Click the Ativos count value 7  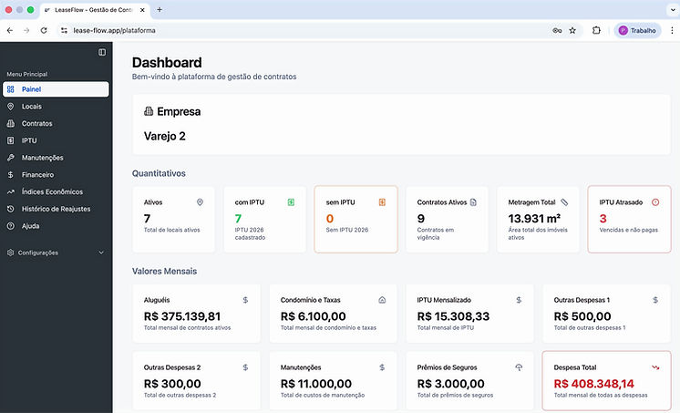coord(147,219)
